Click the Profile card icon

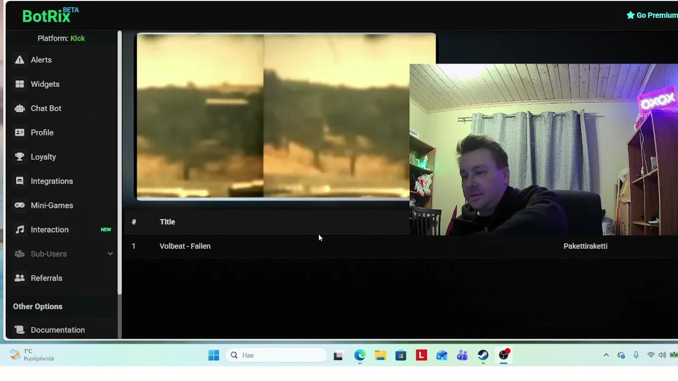click(20, 133)
